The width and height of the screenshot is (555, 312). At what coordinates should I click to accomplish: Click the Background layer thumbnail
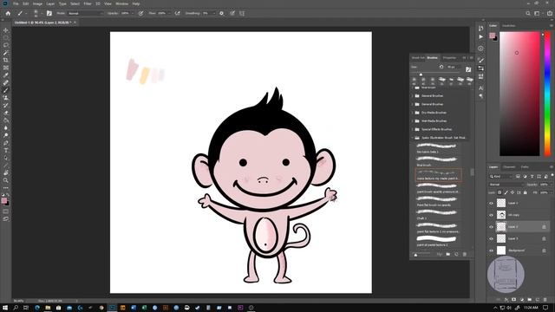pos(501,250)
